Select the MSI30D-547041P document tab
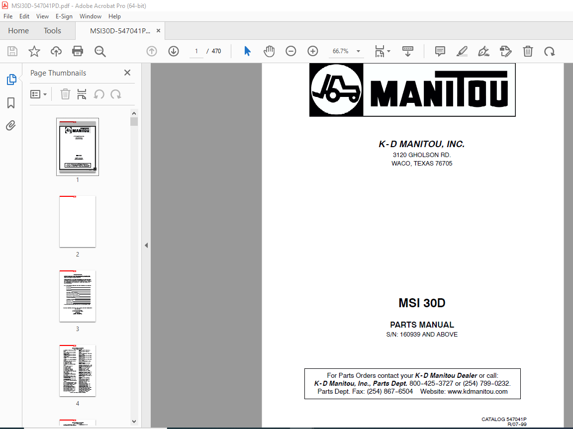 pos(120,31)
